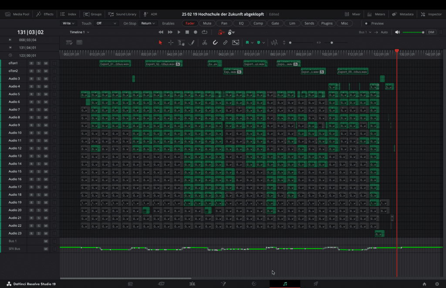
Task: Arm record on Audio 3 track
Action: (31, 79)
